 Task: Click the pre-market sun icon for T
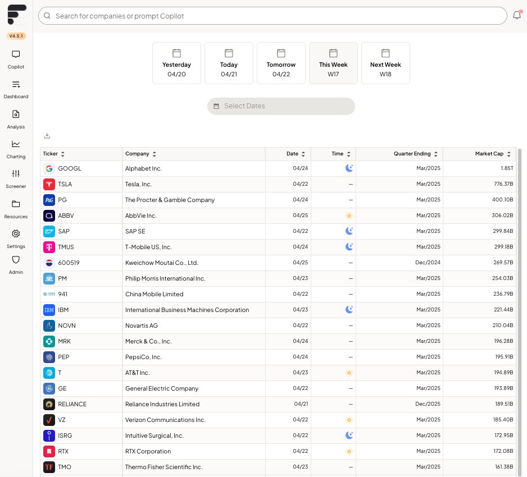coord(349,373)
